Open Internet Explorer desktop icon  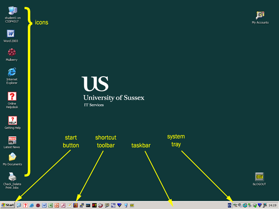pos(12,76)
